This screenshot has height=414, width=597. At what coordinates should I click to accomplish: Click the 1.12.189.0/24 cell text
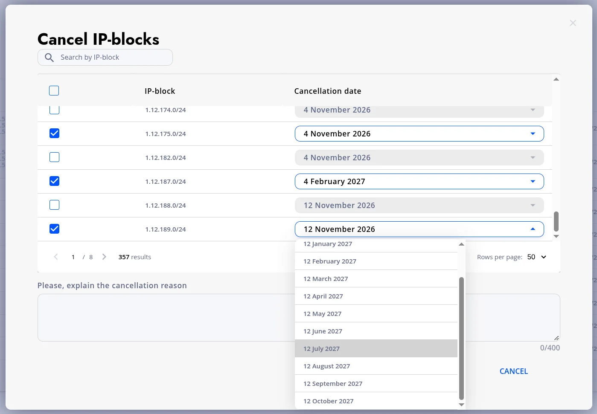pyautogui.click(x=166, y=229)
